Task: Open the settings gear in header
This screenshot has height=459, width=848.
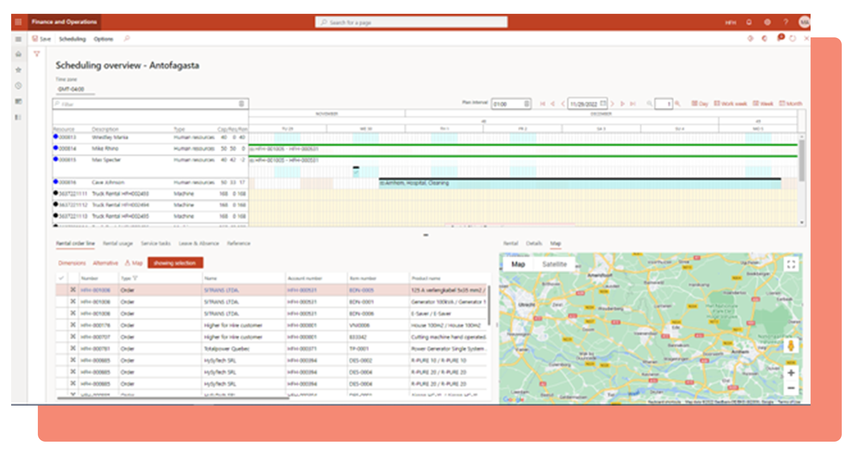Action: (767, 22)
